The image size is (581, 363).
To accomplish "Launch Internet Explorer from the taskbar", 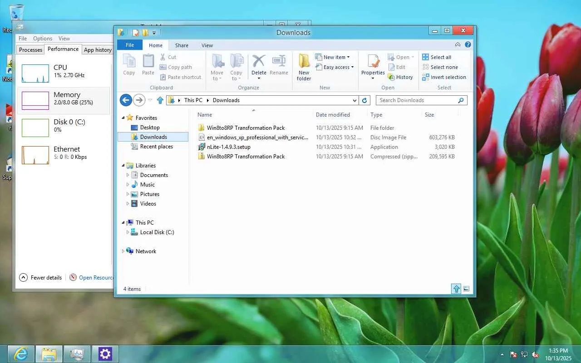I will [x=21, y=354].
